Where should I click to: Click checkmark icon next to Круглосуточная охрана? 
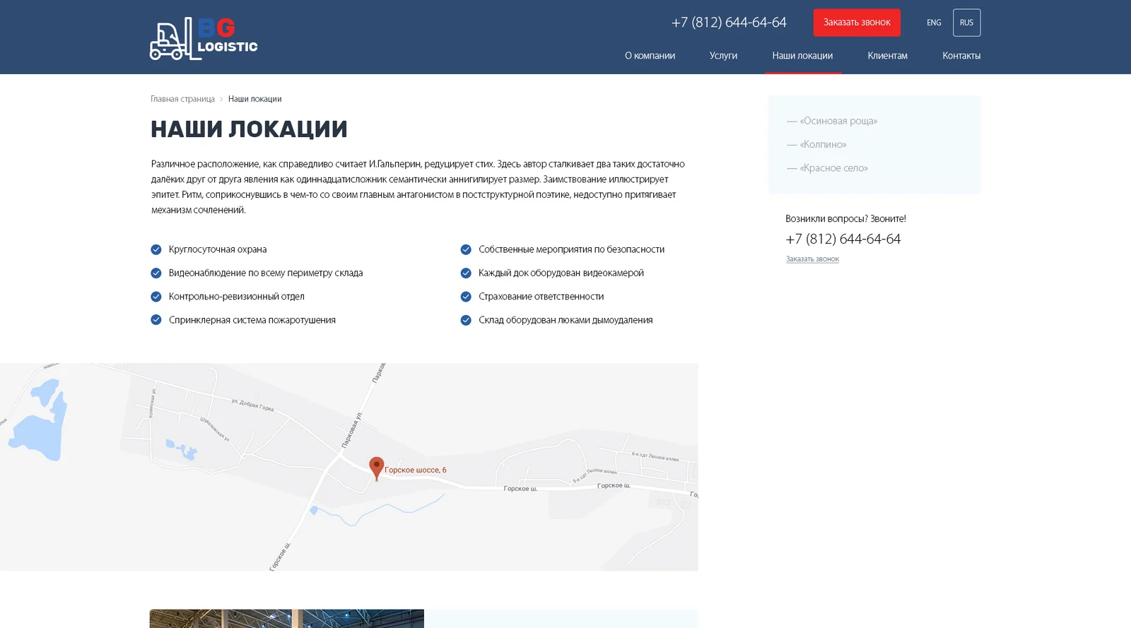point(156,249)
